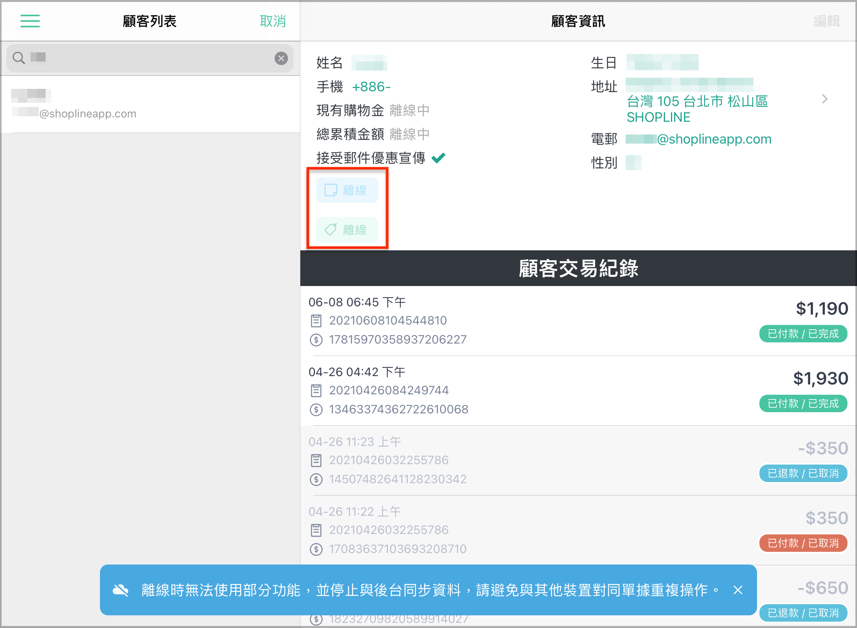Open transaction dated 06-08 06:45 下午
857x628 pixels.
click(x=578, y=321)
